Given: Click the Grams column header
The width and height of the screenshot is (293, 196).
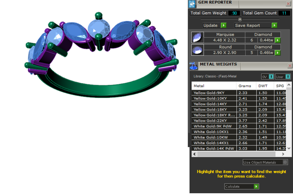Looking at the screenshot, I should [246, 86].
